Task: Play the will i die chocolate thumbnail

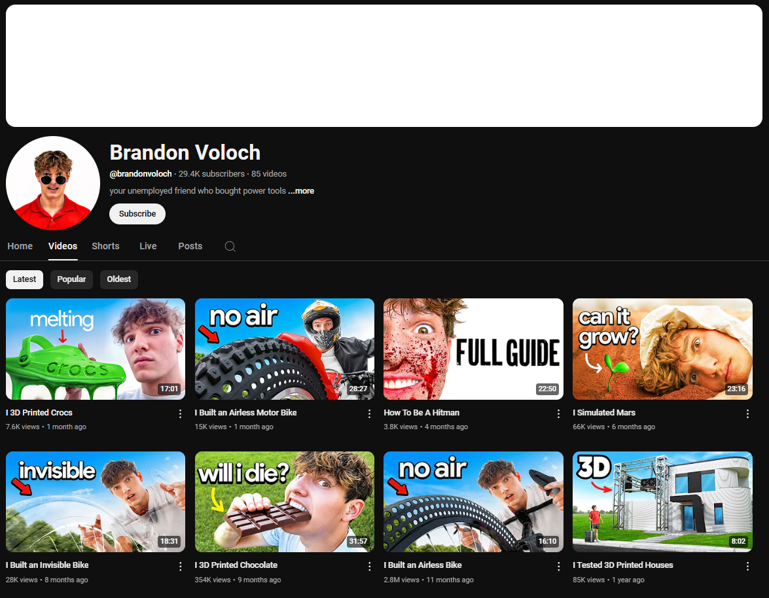Action: (285, 501)
